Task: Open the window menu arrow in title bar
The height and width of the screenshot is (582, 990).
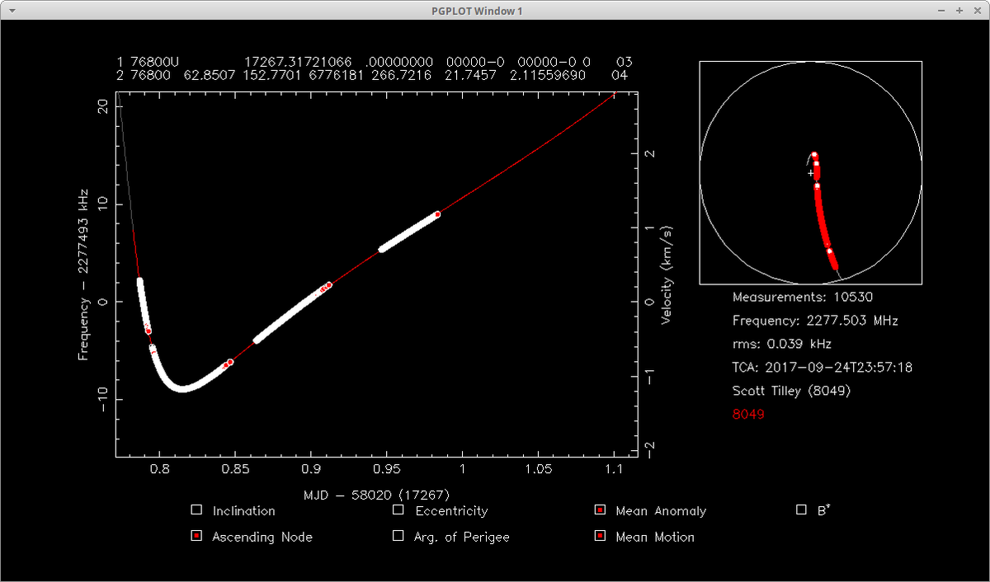Action: (11, 11)
